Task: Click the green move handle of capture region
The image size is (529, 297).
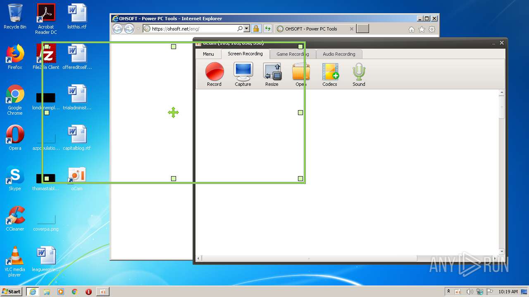Action: [x=173, y=112]
